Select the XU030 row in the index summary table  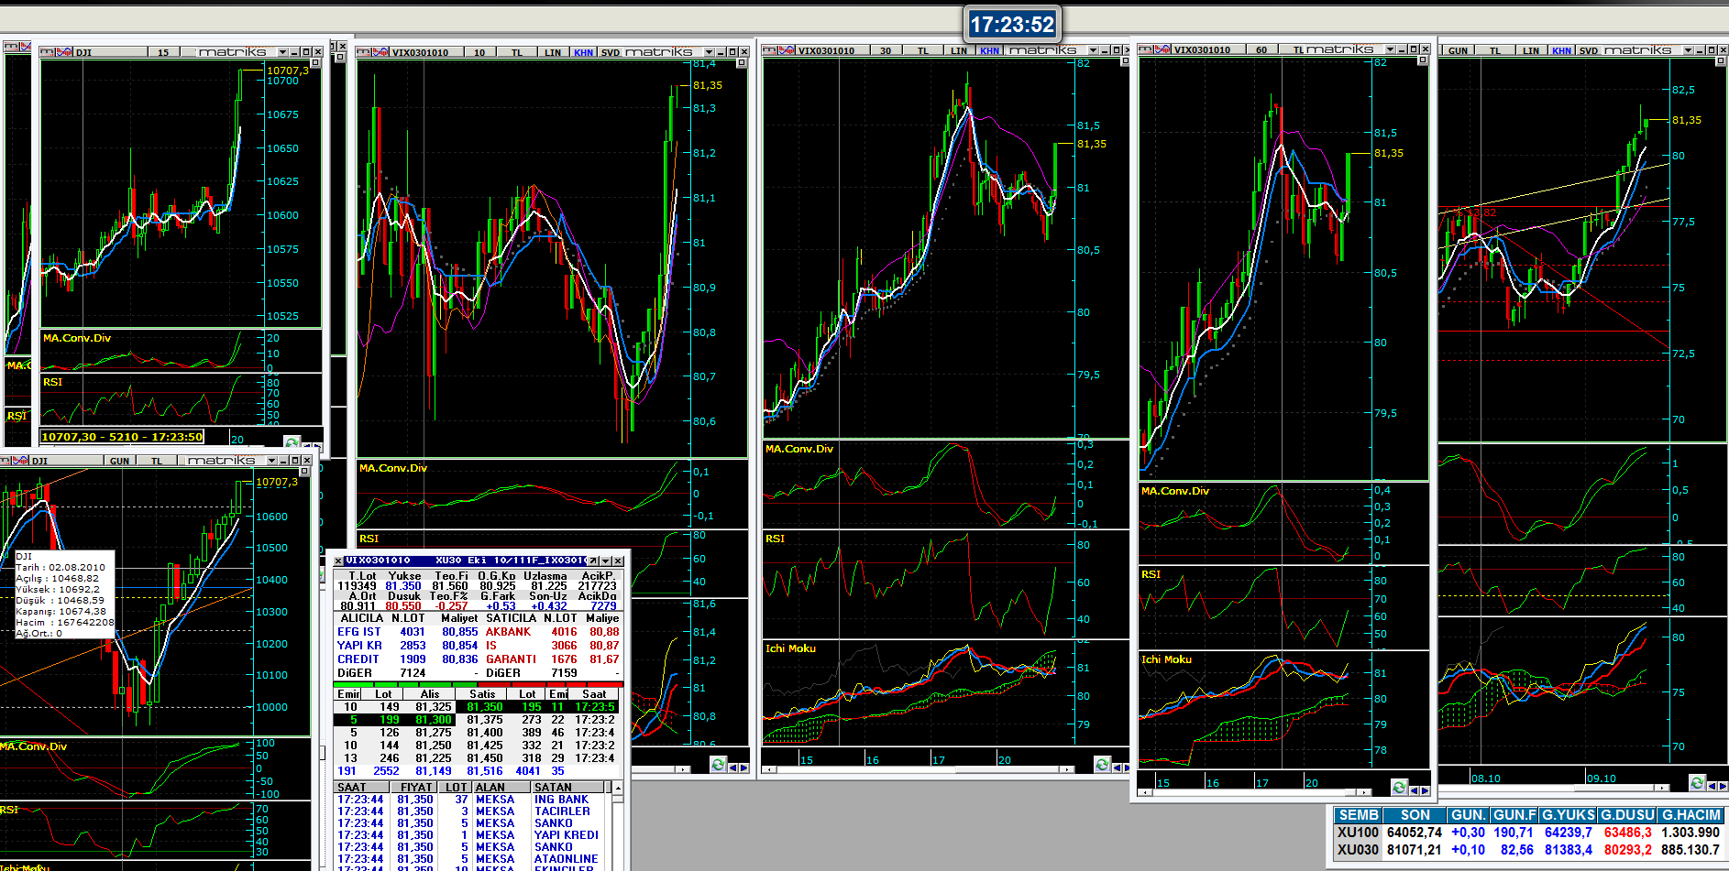click(x=1357, y=850)
